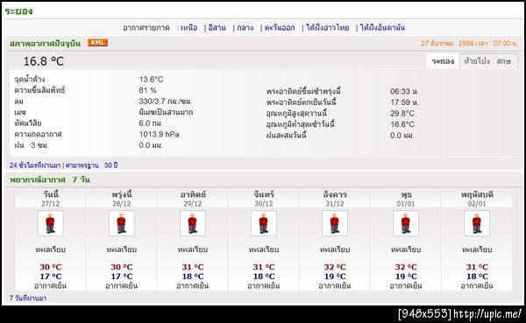Click the humidity value 81 %
This screenshot has height=323, width=526.
pos(147,90)
